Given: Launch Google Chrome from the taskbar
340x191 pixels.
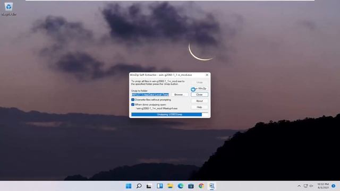Looking at the screenshot, I should [201, 186].
